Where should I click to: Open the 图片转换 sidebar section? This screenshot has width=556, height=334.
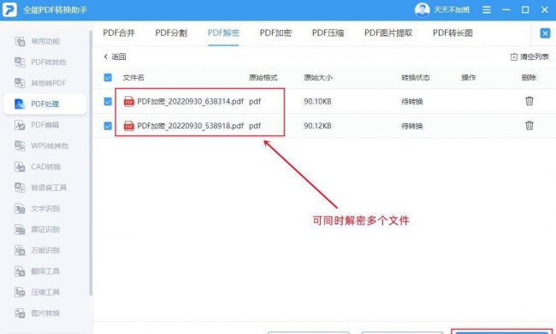[38, 313]
